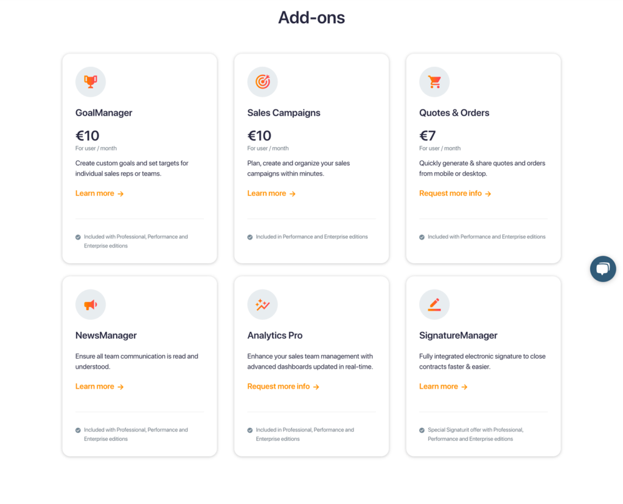Screen dimensions: 623x504
Task: Click the Analytics Pro sparkle chart icon
Action: [x=262, y=305]
